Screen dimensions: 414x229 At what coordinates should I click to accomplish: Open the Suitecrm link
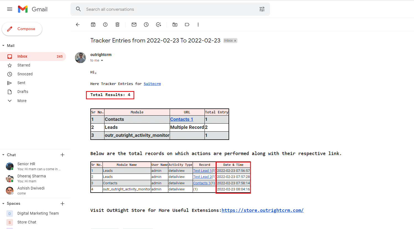pos(152,84)
